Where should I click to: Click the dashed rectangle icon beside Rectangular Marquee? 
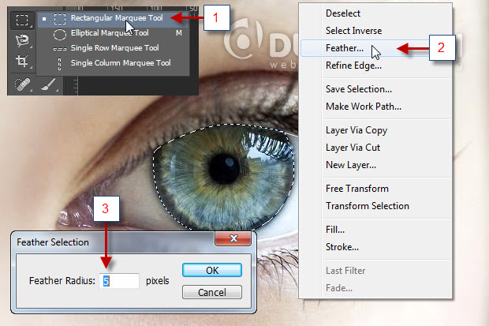pyautogui.click(x=60, y=19)
